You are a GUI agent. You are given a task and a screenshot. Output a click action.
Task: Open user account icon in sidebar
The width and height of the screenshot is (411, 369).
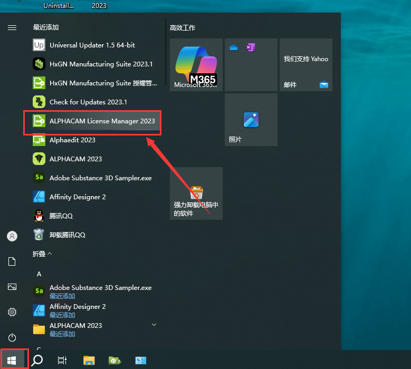[12, 236]
